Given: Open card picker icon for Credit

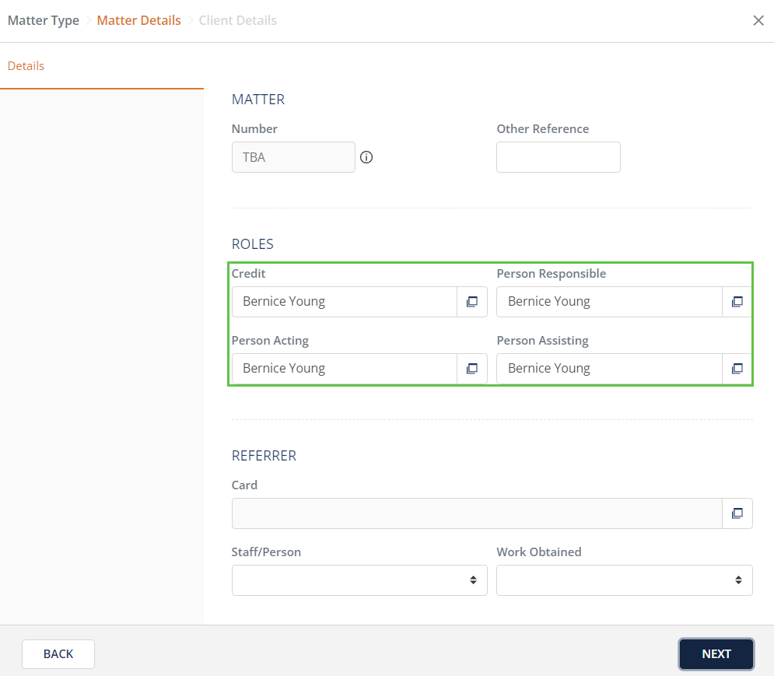Looking at the screenshot, I should point(471,302).
